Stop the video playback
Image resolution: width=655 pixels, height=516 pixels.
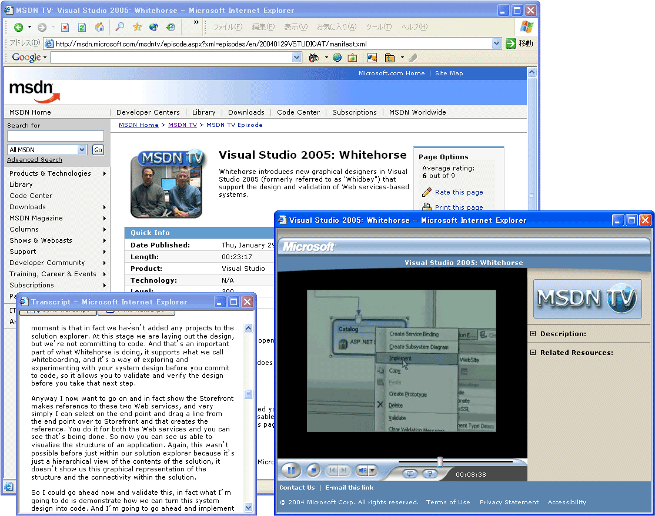[313, 471]
